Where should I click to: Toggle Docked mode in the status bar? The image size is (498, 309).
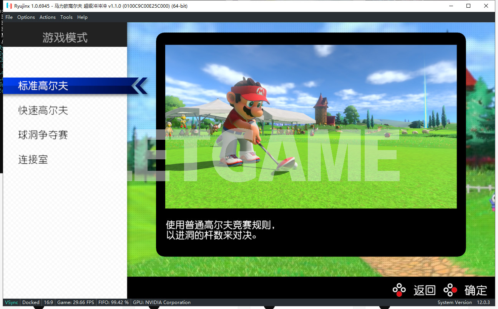31,302
